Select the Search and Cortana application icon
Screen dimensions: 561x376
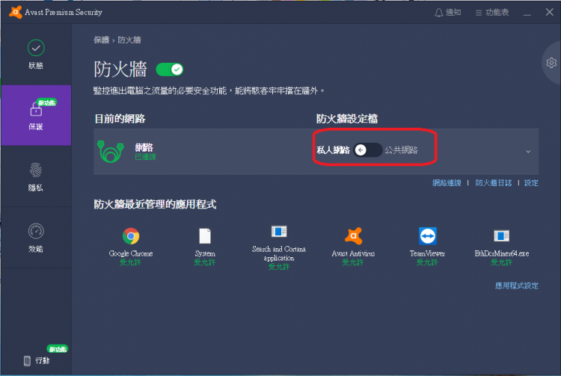279,232
